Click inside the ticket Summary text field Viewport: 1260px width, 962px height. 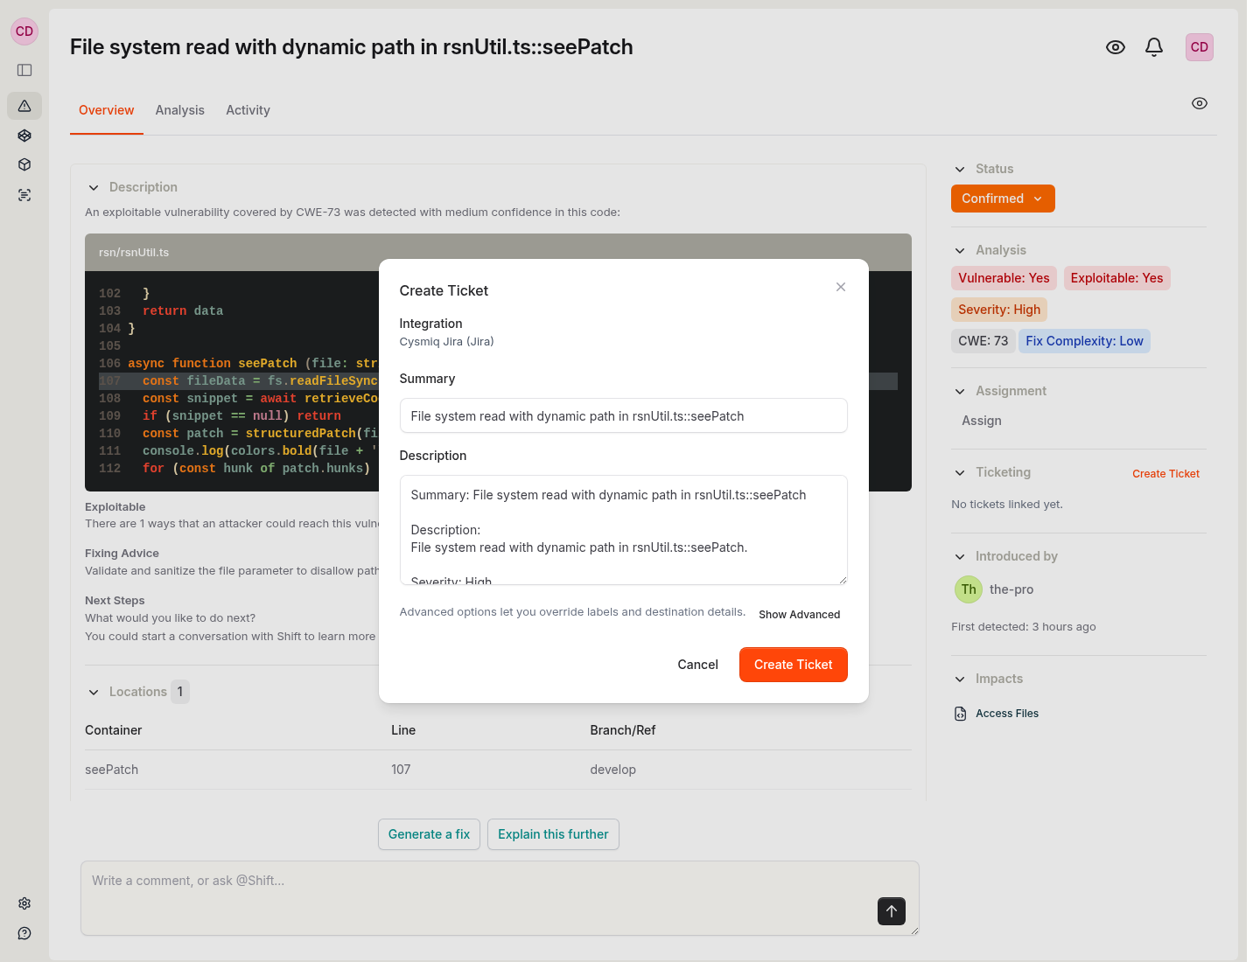coord(623,415)
